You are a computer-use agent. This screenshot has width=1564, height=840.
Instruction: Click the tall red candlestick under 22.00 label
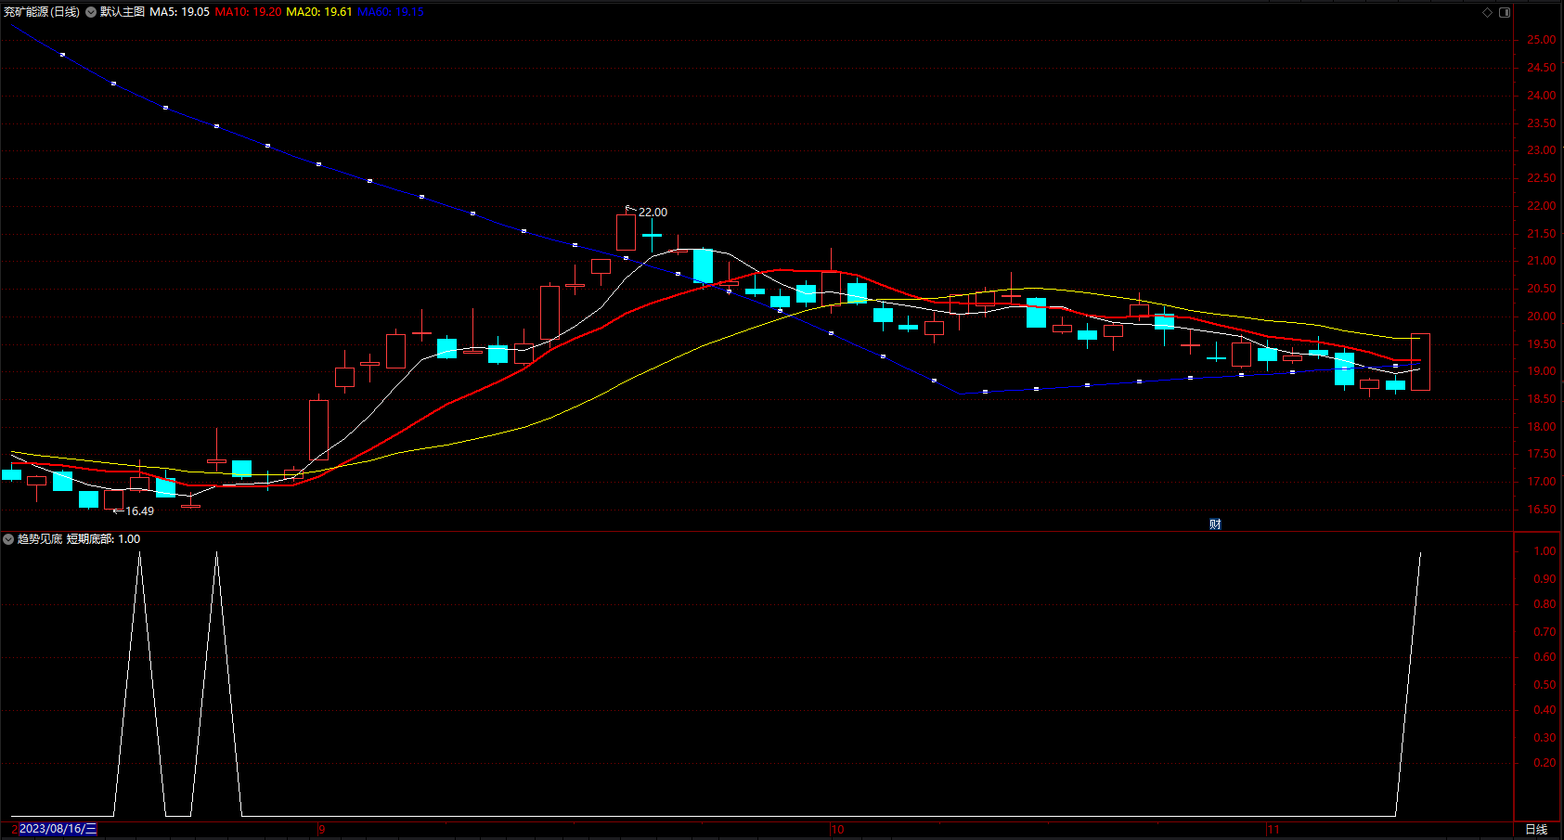(627, 231)
